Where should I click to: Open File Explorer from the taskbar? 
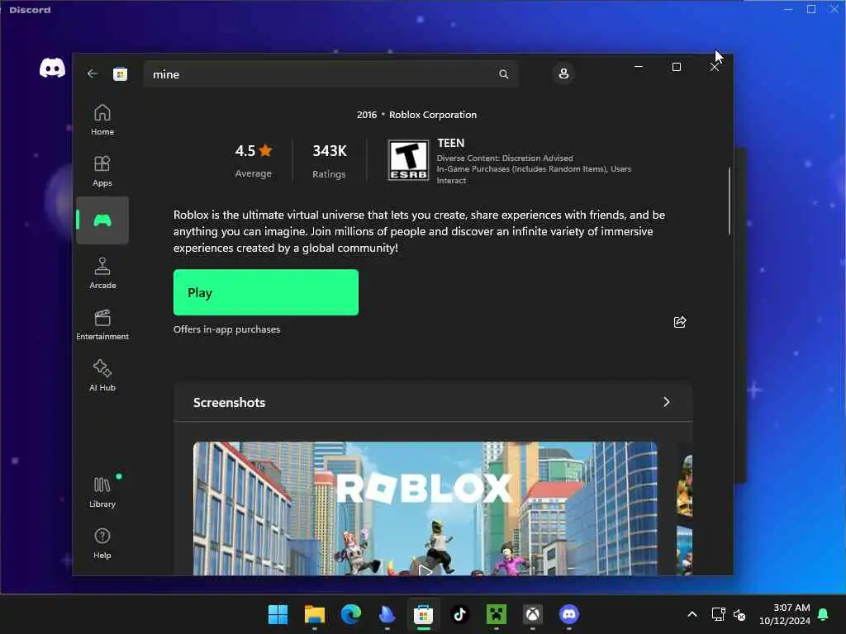315,614
